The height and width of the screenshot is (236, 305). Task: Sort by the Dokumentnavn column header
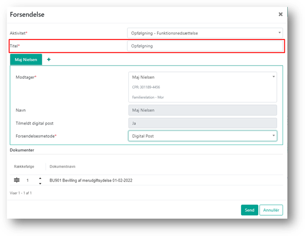coord(62,167)
